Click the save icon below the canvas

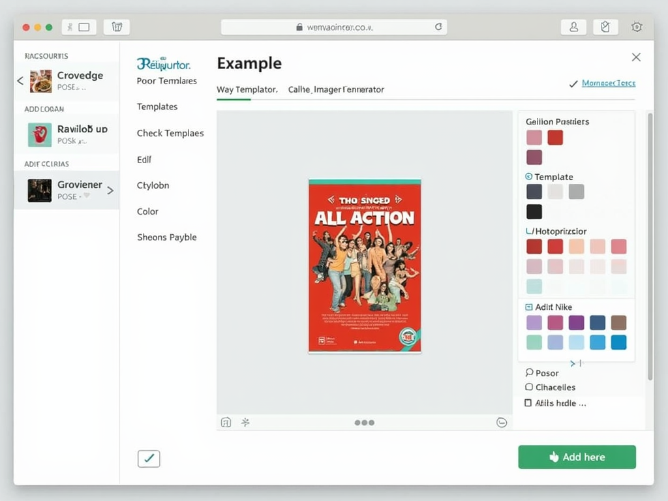click(x=226, y=422)
